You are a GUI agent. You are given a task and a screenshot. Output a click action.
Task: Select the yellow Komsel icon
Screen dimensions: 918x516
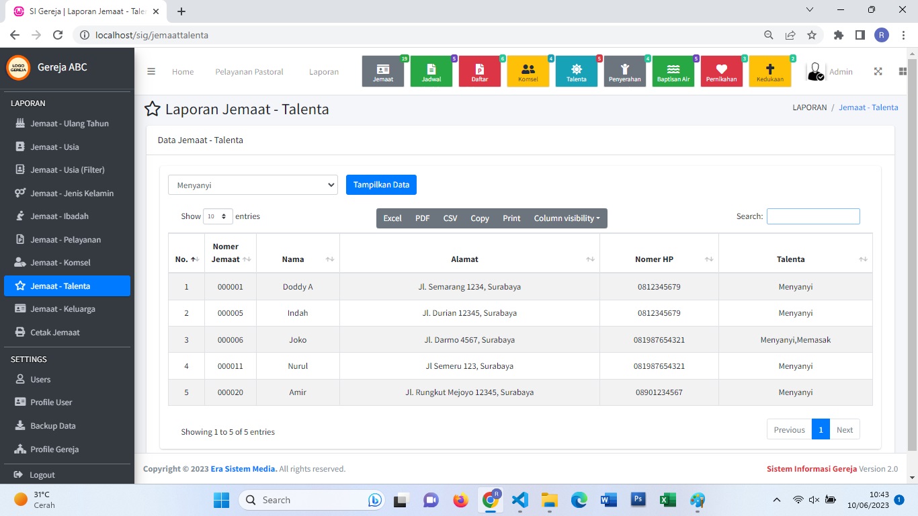pos(528,71)
